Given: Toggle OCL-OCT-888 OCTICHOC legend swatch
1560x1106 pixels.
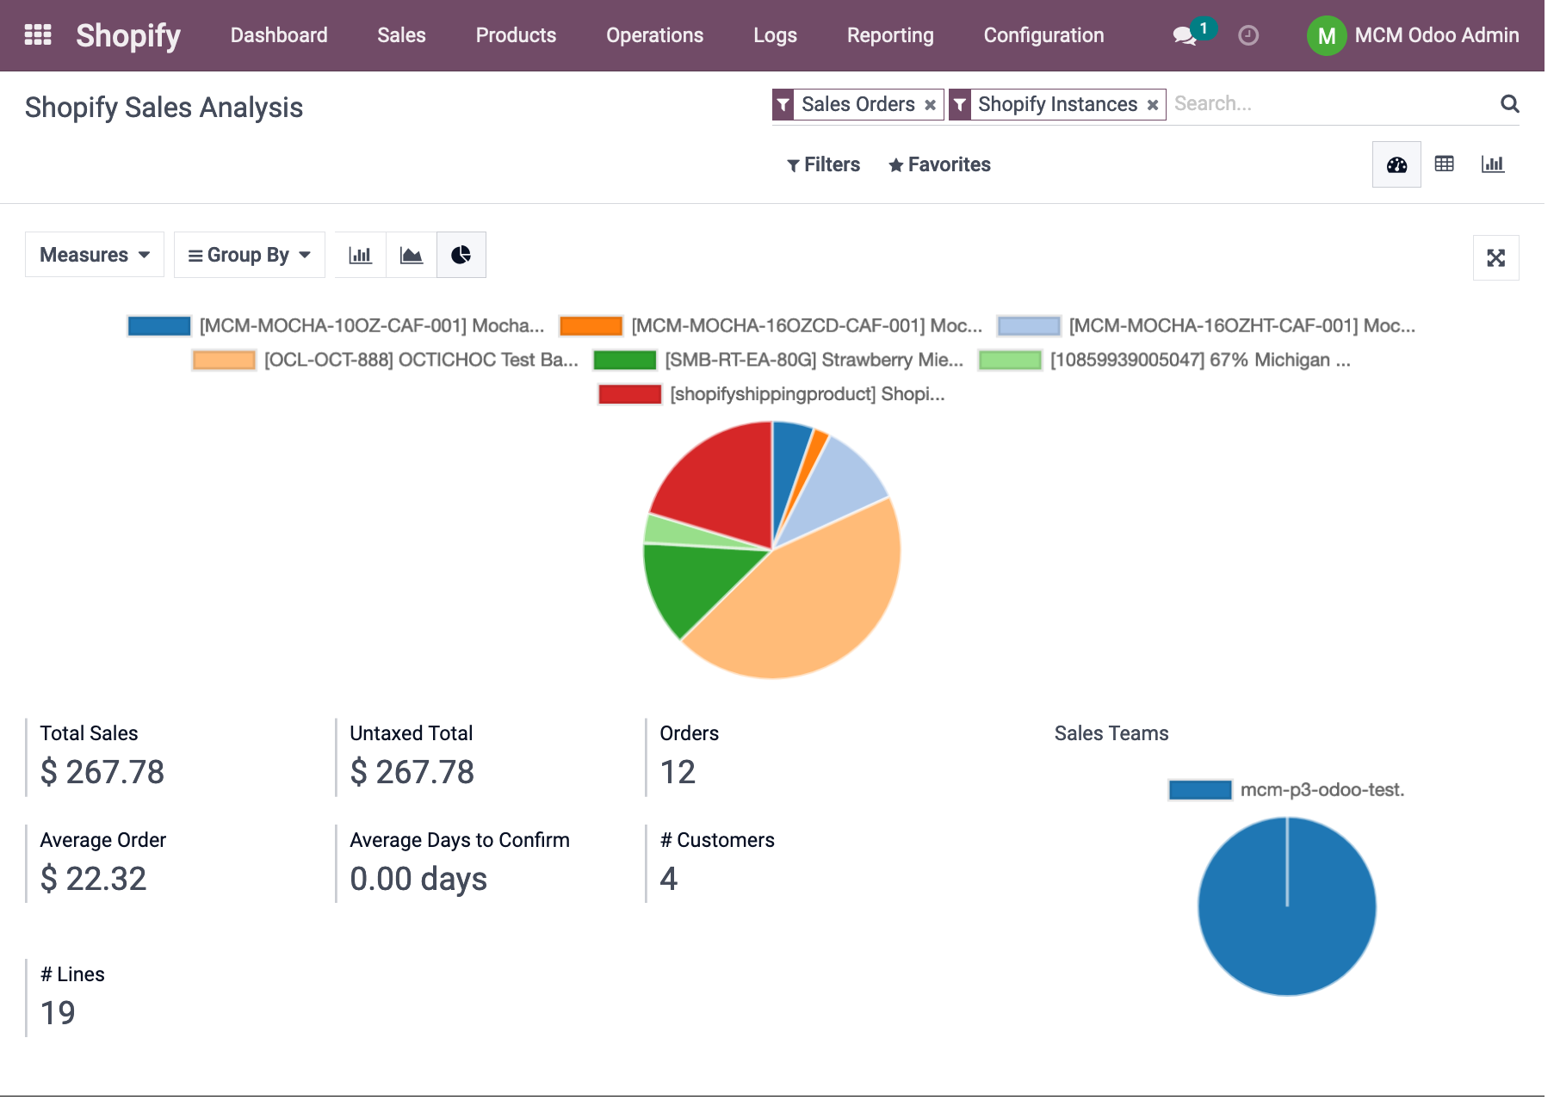Looking at the screenshot, I should point(224,361).
